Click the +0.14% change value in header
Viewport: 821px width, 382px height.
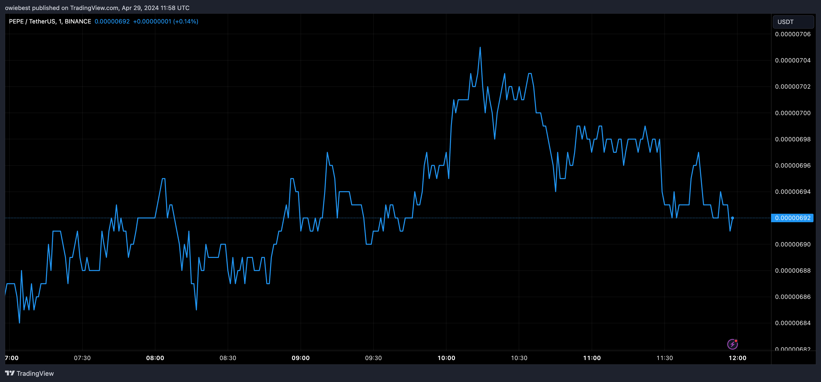click(185, 21)
